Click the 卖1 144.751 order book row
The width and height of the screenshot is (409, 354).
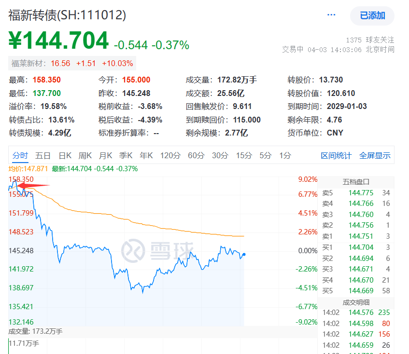356,236
